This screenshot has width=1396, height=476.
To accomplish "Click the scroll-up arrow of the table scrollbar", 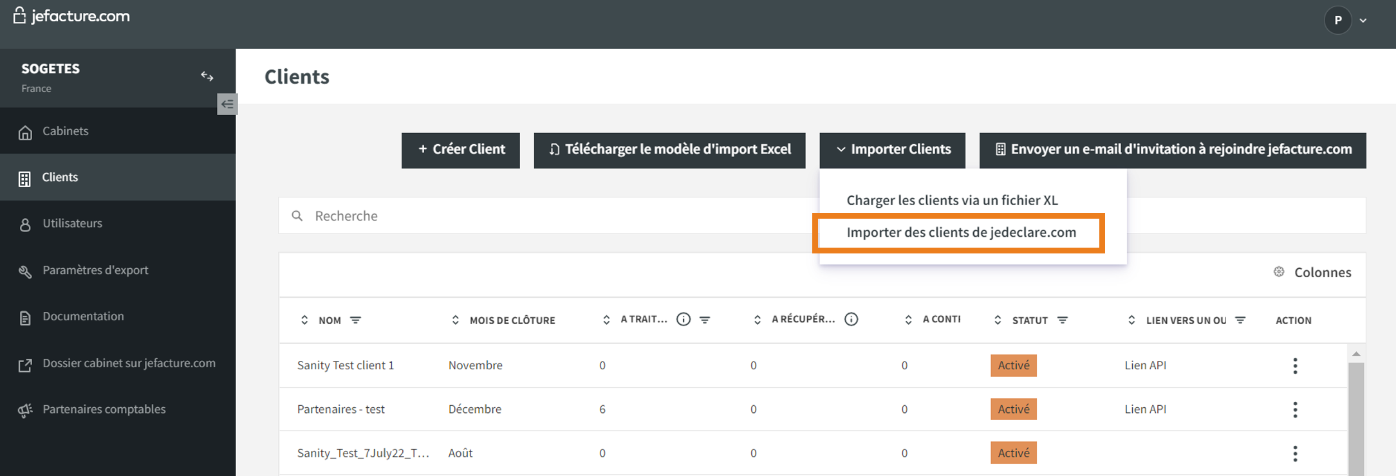I will pos(1356,354).
